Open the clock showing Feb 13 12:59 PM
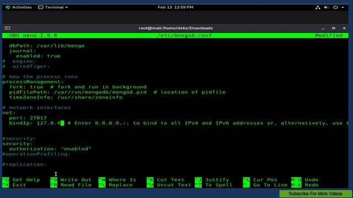The height and width of the screenshot is (198, 353). point(175,7)
